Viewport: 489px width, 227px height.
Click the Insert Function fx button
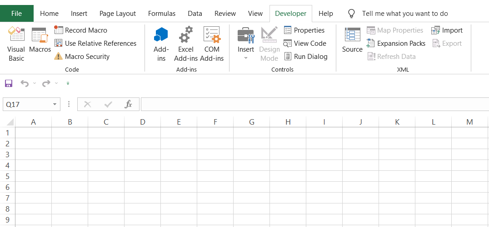[129, 104]
